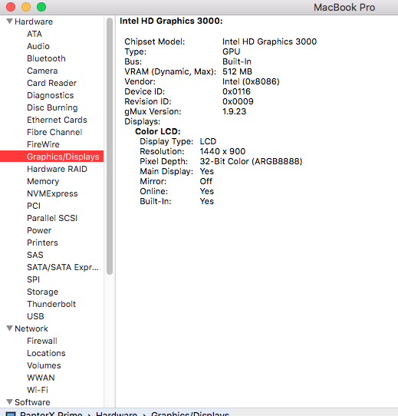Select Memory in the sidebar
398x416 pixels.
point(43,181)
